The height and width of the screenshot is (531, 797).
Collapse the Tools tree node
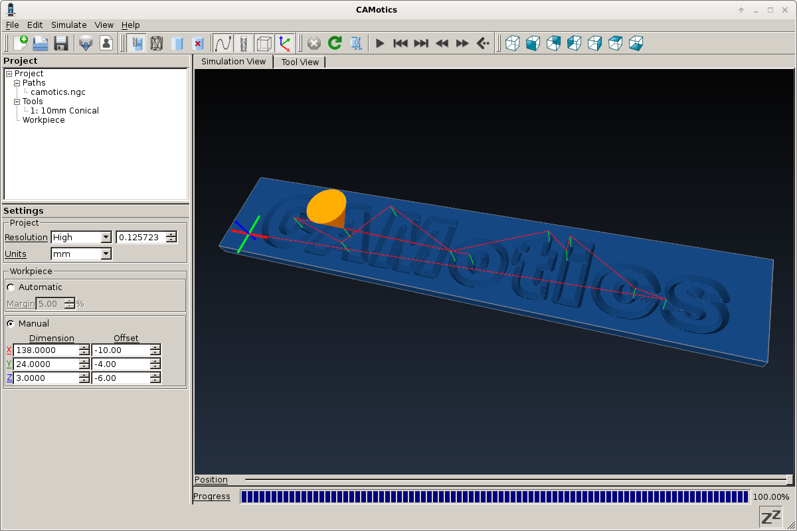(x=17, y=102)
